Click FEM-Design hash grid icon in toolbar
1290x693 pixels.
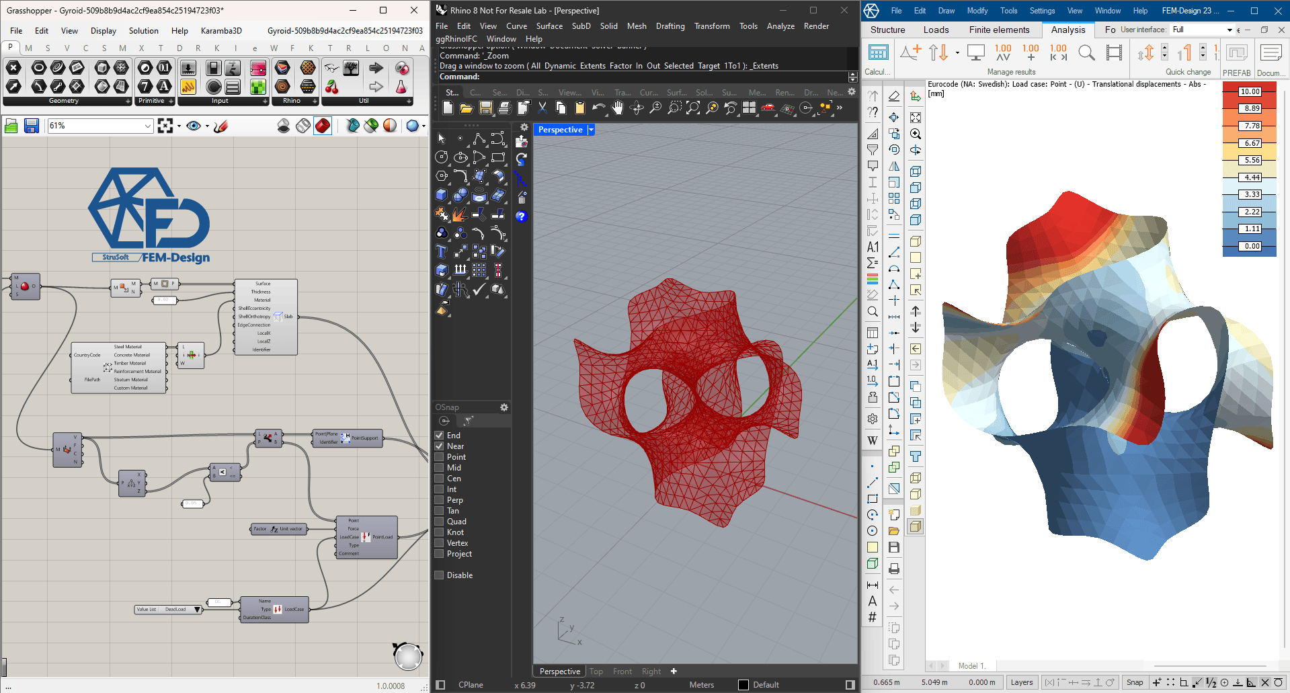click(873, 617)
